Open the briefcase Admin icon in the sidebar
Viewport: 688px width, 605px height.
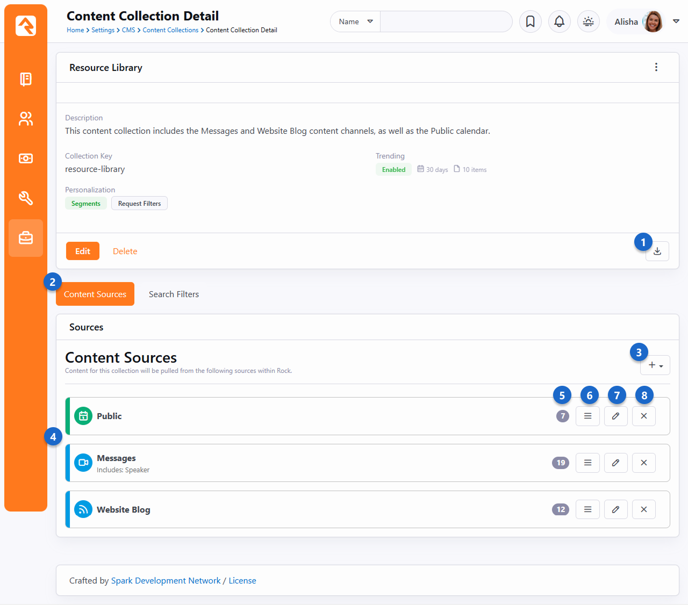pos(26,237)
